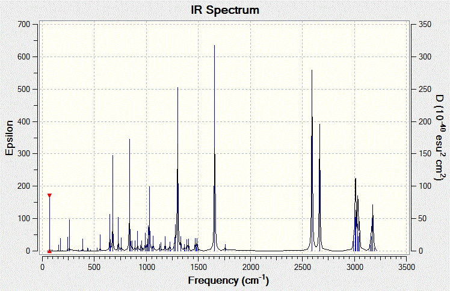Screen dimensions: 450x291
Task: Click the 1000 tick on Frequency axis
Action: [146, 267]
